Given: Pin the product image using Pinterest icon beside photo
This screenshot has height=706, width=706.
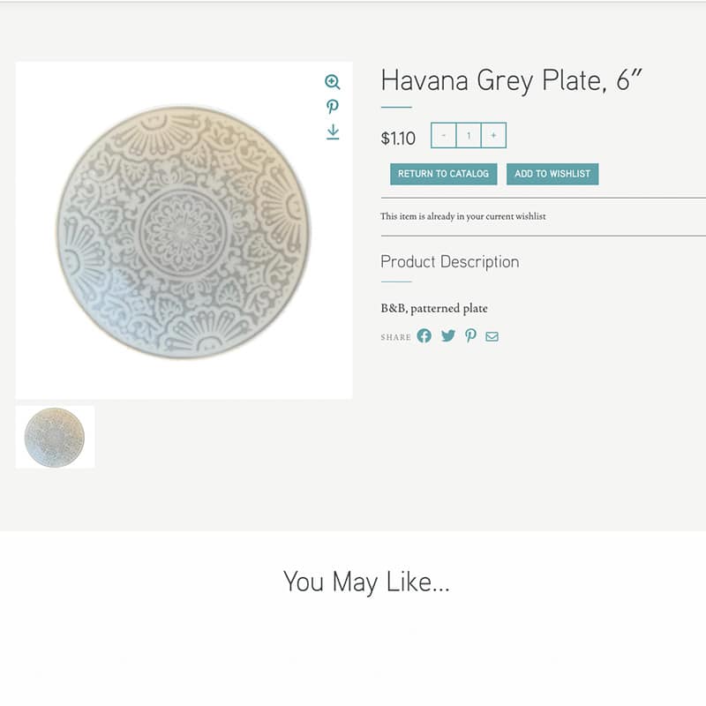Looking at the screenshot, I should pos(333,107).
